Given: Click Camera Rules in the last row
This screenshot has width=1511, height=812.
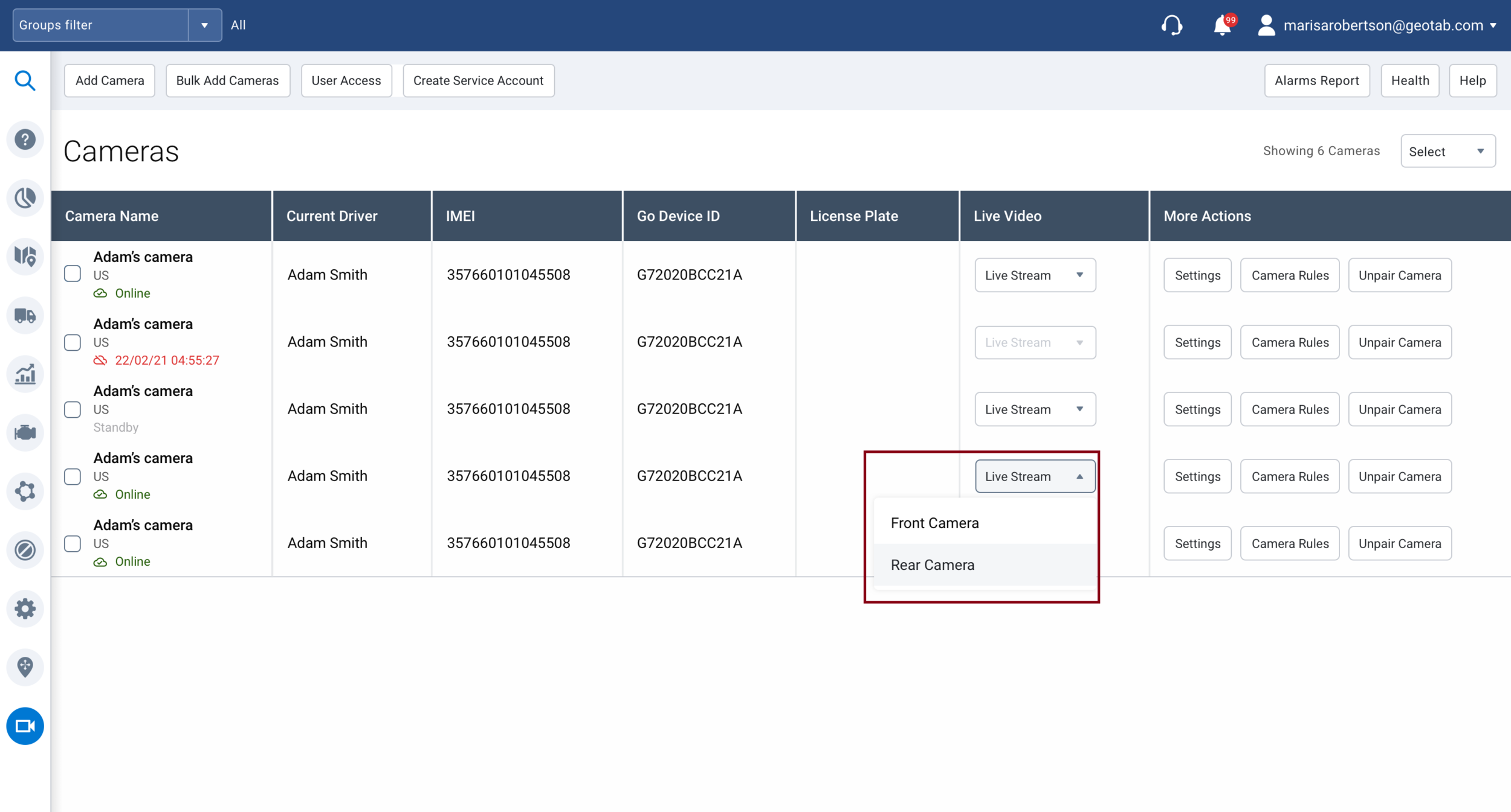Looking at the screenshot, I should (1290, 543).
